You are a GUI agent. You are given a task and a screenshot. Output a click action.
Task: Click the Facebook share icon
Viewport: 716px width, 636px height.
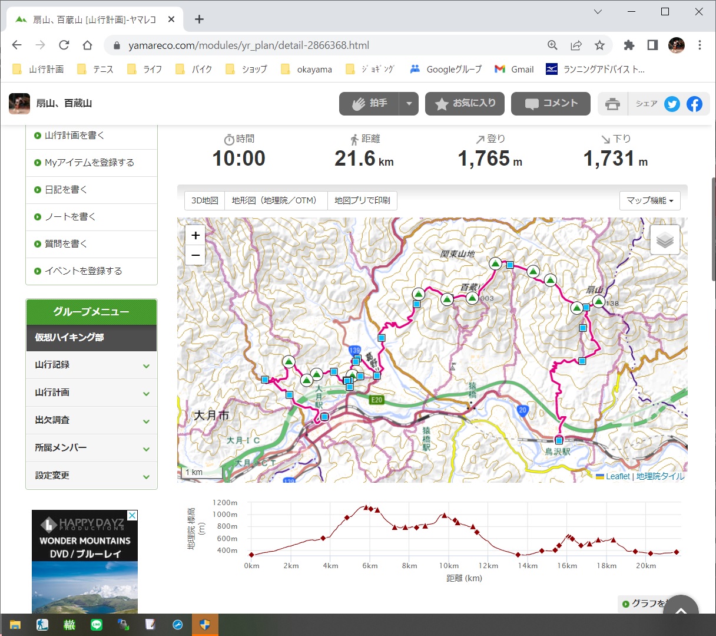[694, 104]
